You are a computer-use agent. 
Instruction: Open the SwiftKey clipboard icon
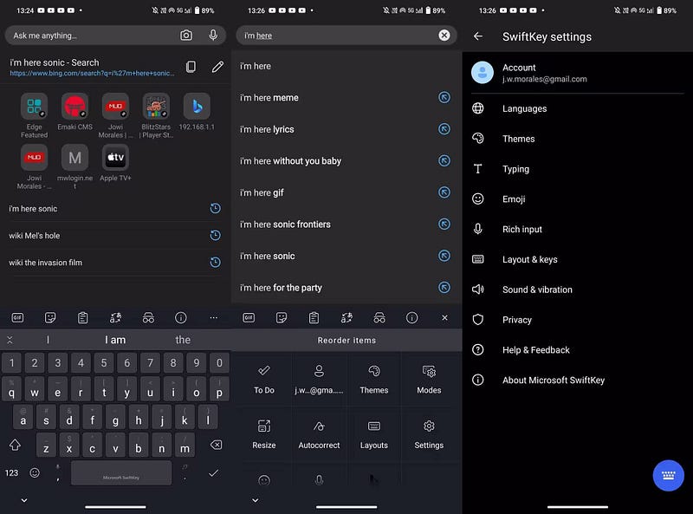pos(82,317)
